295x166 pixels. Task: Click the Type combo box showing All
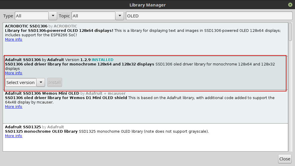(x=32, y=16)
